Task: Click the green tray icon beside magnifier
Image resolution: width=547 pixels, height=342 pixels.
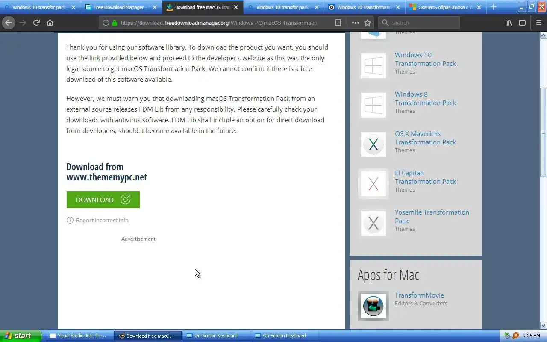Action: (x=508, y=336)
